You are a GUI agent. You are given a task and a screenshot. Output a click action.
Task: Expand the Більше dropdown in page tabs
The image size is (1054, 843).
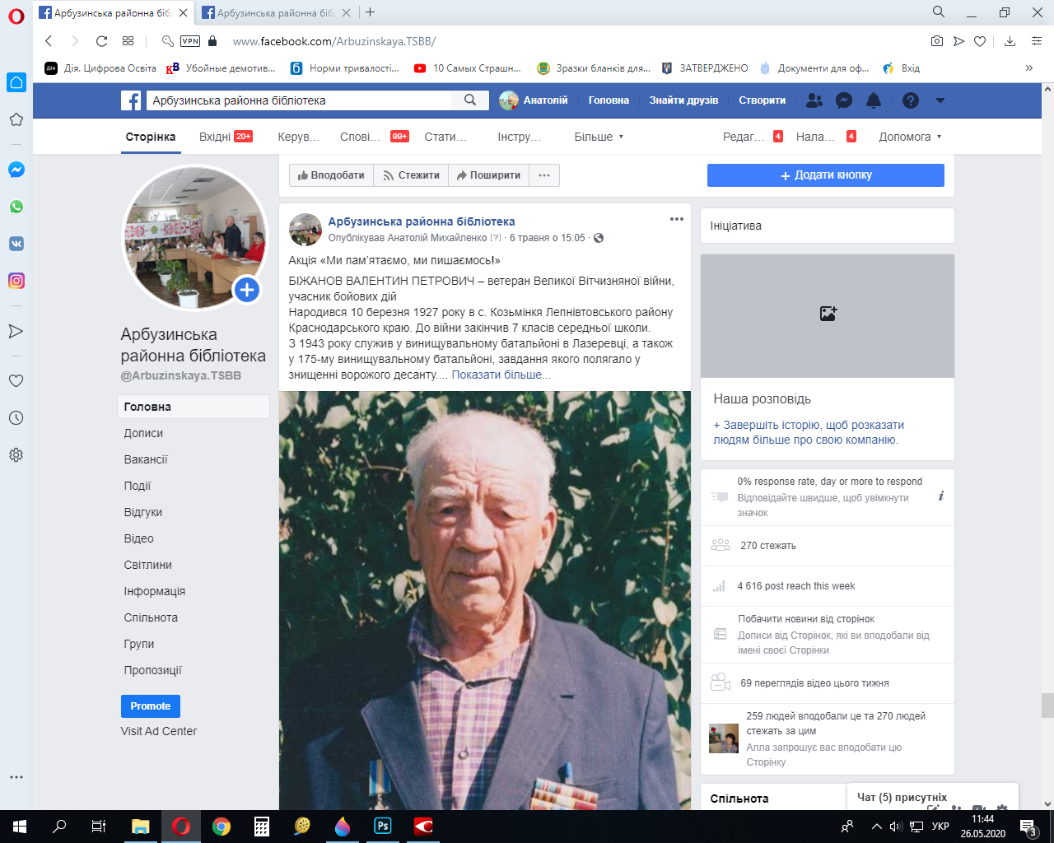599,137
